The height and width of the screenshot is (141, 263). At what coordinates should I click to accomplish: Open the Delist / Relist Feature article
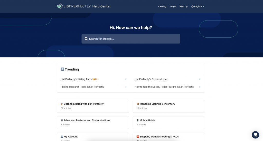(x=167, y=87)
